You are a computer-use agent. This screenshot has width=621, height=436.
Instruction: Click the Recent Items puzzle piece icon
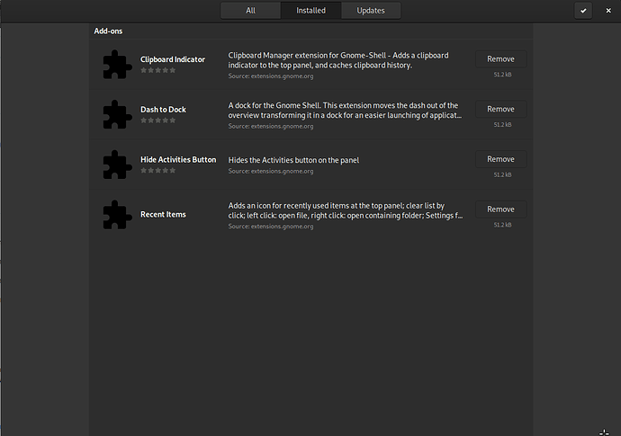pyautogui.click(x=117, y=215)
